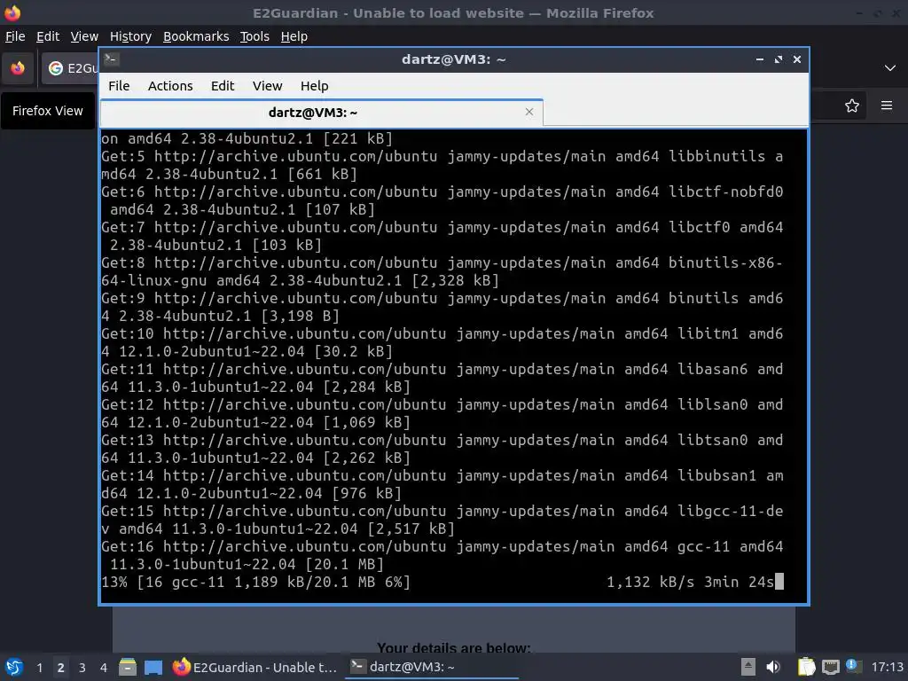The image size is (908, 681).
Task: Open Firefox Help menu in menu bar
Action: [x=294, y=36]
